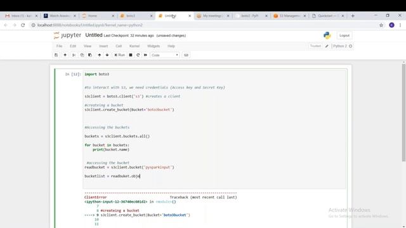This screenshot has height=228, width=406.
Task: Bookmark this page with the star icon
Action: pos(381,25)
